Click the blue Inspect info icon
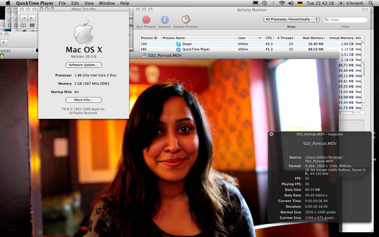379x237 pixels. coord(165,20)
